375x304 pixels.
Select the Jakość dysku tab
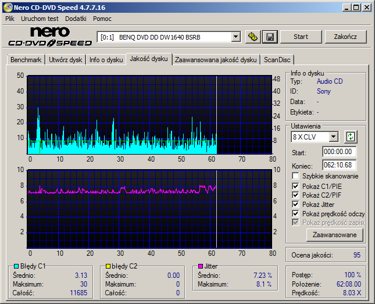149,59
